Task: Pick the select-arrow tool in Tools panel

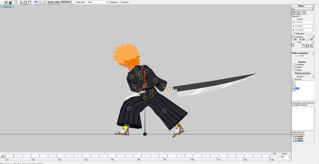Action: point(293,46)
